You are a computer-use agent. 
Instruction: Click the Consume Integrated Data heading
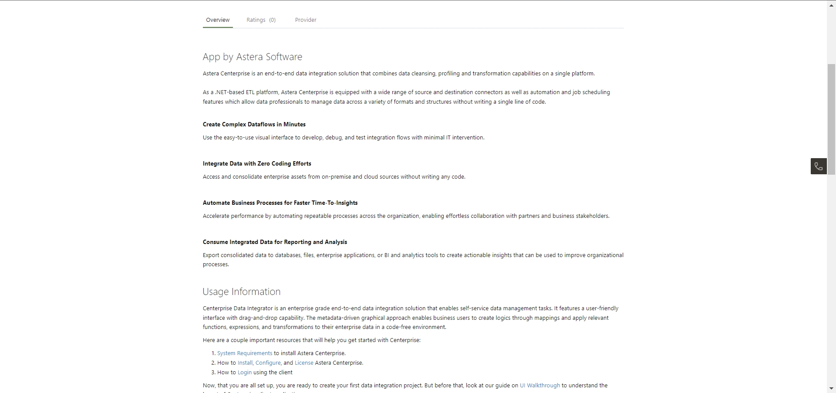275,242
